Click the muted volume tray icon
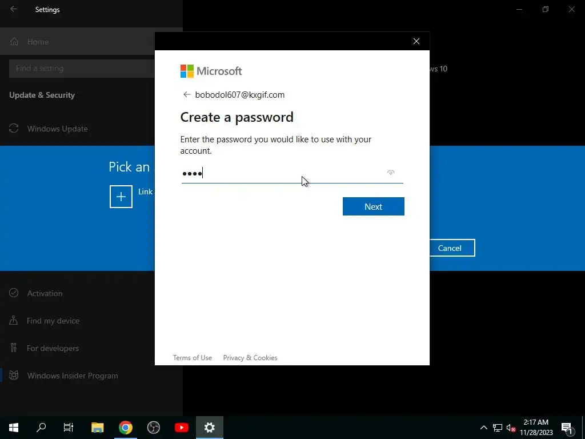Image resolution: width=585 pixels, height=439 pixels. [x=511, y=428]
